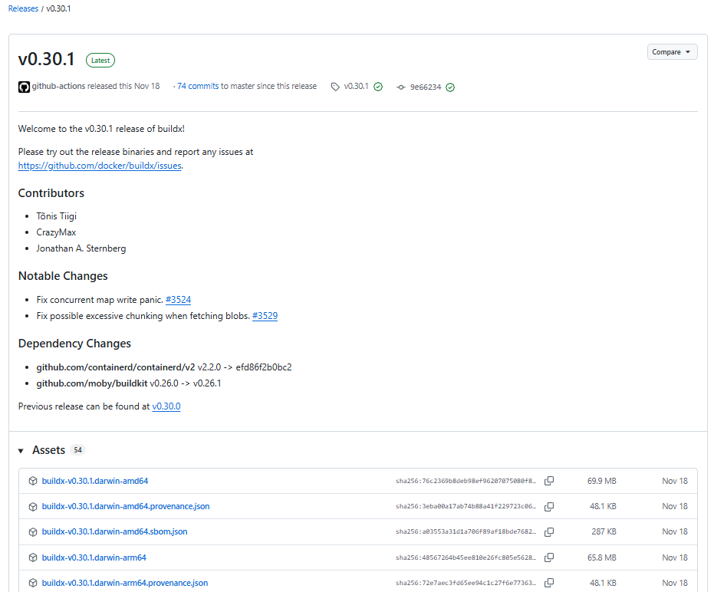The height and width of the screenshot is (592, 714).
Task: Open pull request #3524
Action: (x=178, y=300)
